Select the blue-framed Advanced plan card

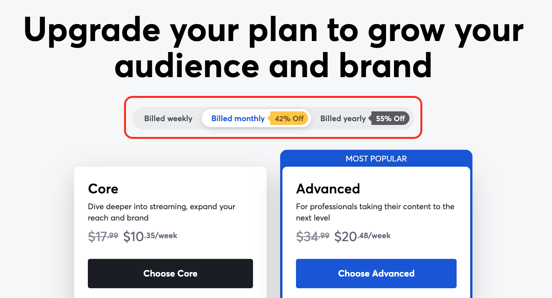[376, 224]
